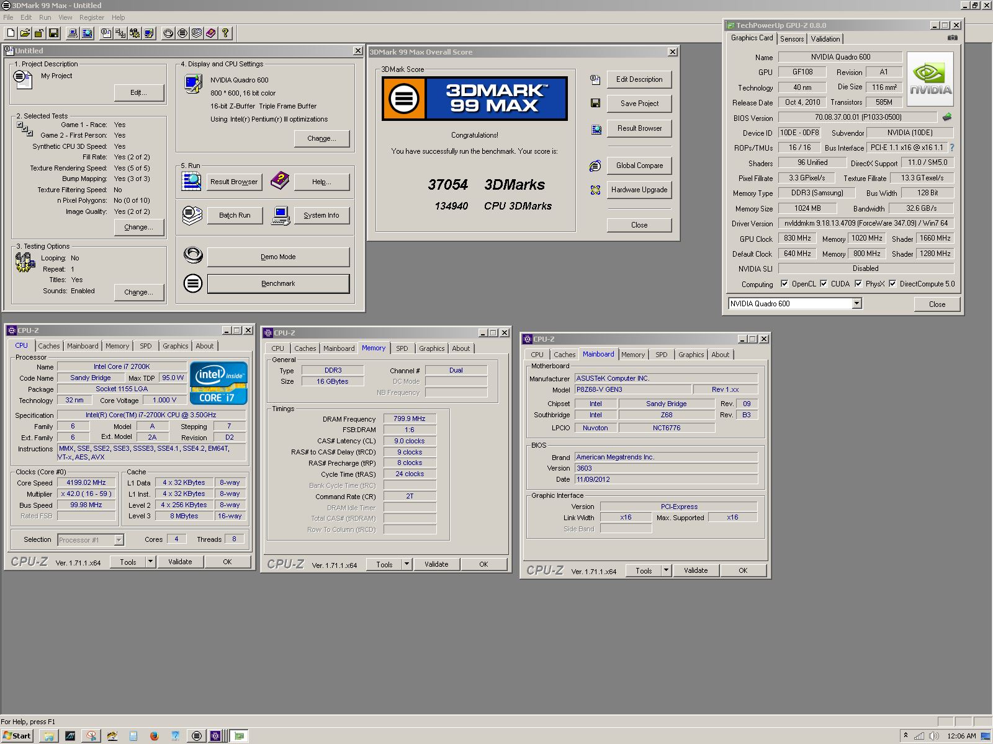Click the Hardware Upgrade icon in score dialog
This screenshot has height=744, width=993.
(595, 190)
